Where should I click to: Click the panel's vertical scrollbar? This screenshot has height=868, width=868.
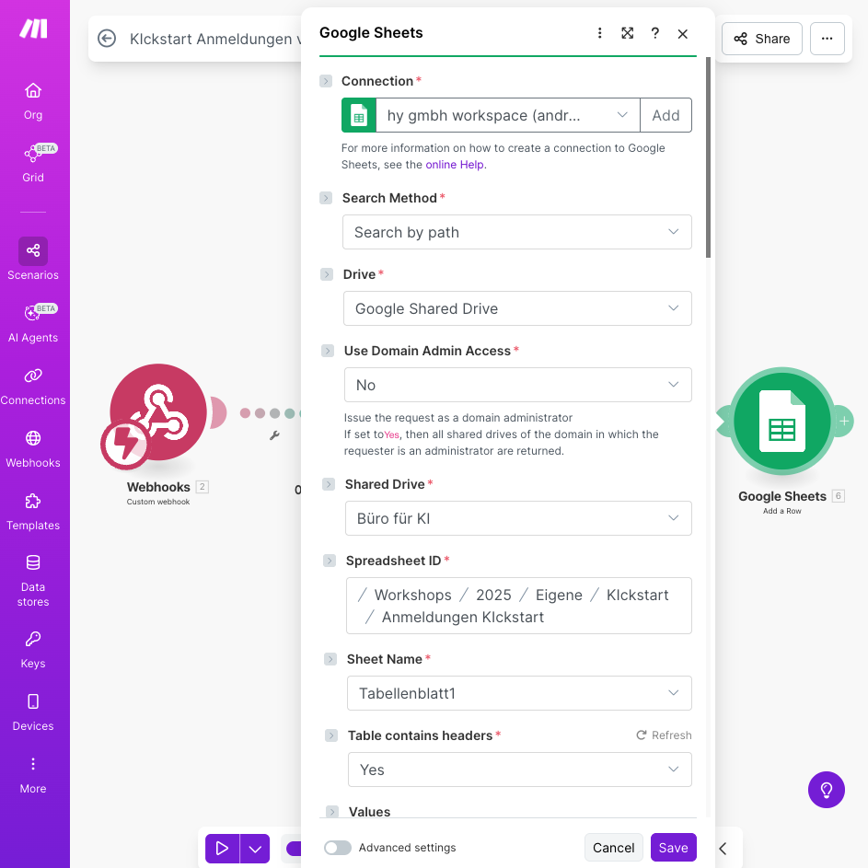click(x=708, y=156)
